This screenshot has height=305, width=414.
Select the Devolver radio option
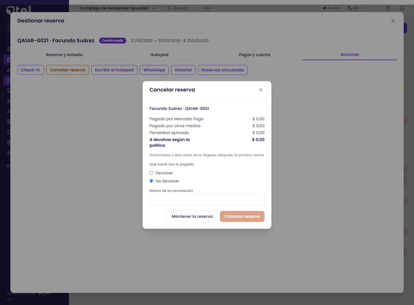[151, 173]
